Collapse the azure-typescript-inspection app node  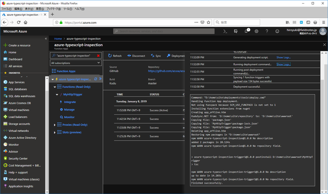(53, 79)
